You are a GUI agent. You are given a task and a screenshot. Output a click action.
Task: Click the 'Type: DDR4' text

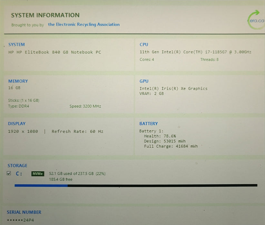coord(19,106)
